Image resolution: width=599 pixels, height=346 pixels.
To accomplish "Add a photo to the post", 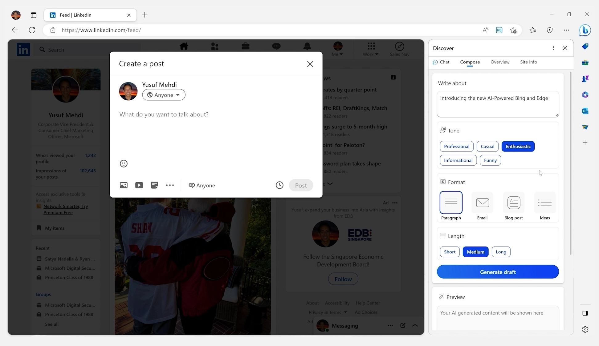I will point(124,185).
